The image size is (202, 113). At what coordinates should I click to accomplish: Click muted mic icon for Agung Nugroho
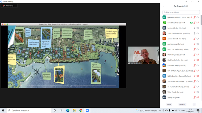point(194,97)
